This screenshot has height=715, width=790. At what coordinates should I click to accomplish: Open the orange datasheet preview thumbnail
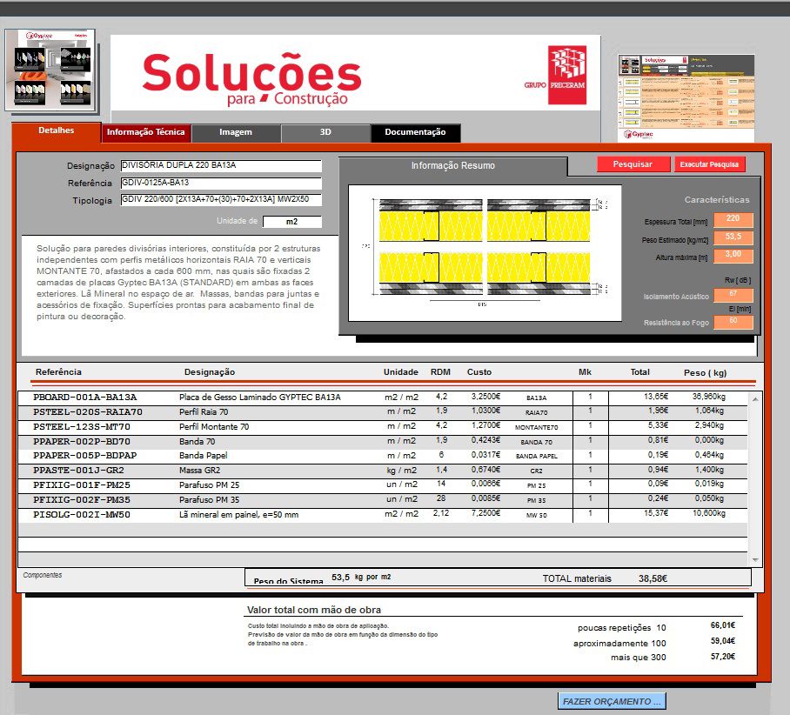686,98
